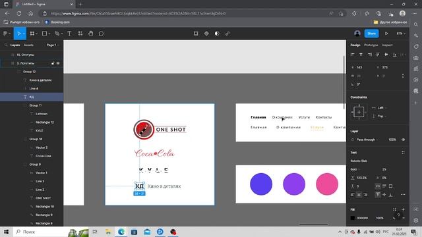Click the Align horizontal centers icon
The height and width of the screenshot is (237, 422).
[361, 55]
